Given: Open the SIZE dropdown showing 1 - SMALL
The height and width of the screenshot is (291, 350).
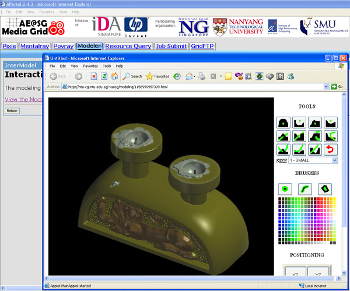Looking at the screenshot, I should coord(313,160).
